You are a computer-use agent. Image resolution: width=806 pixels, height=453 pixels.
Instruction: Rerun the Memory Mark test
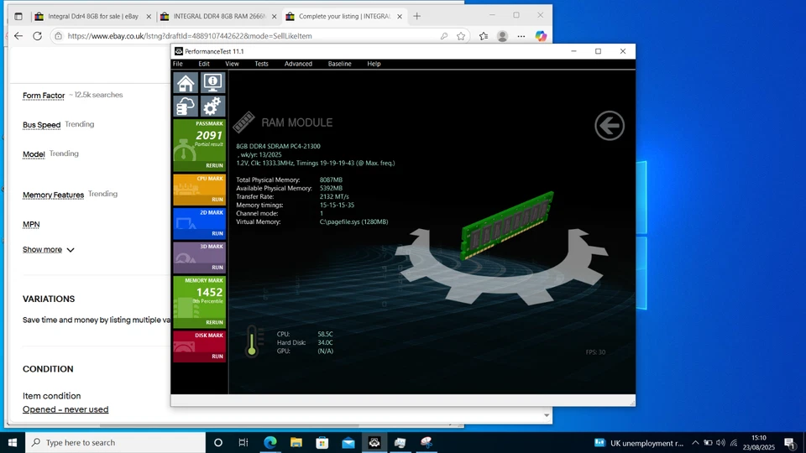(x=214, y=322)
